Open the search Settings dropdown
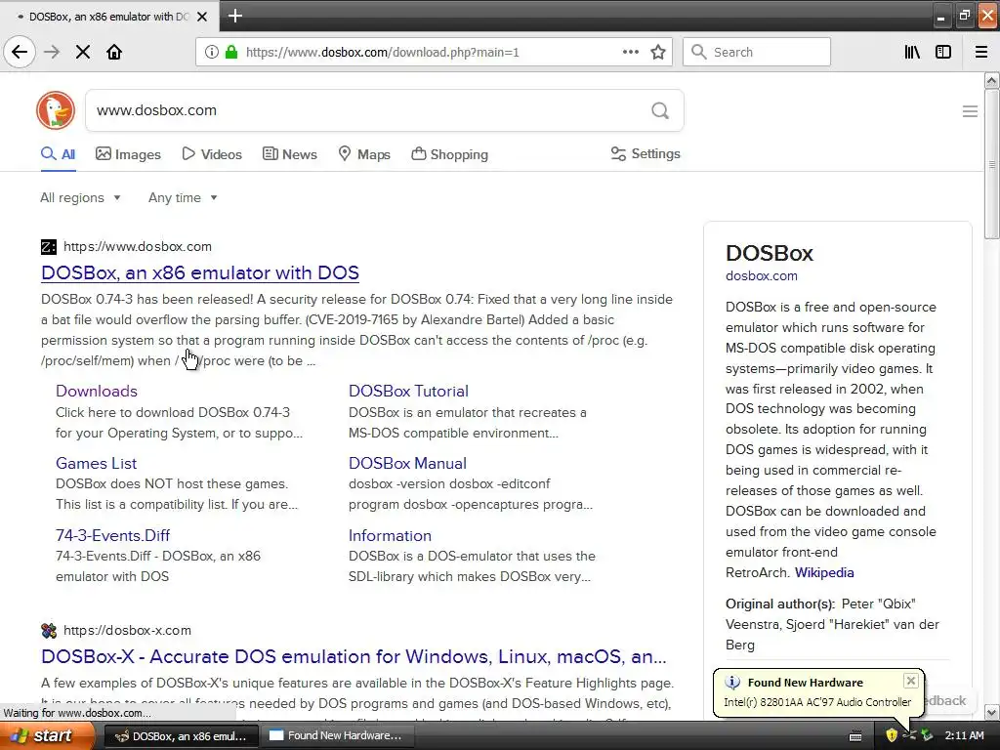 (x=646, y=153)
